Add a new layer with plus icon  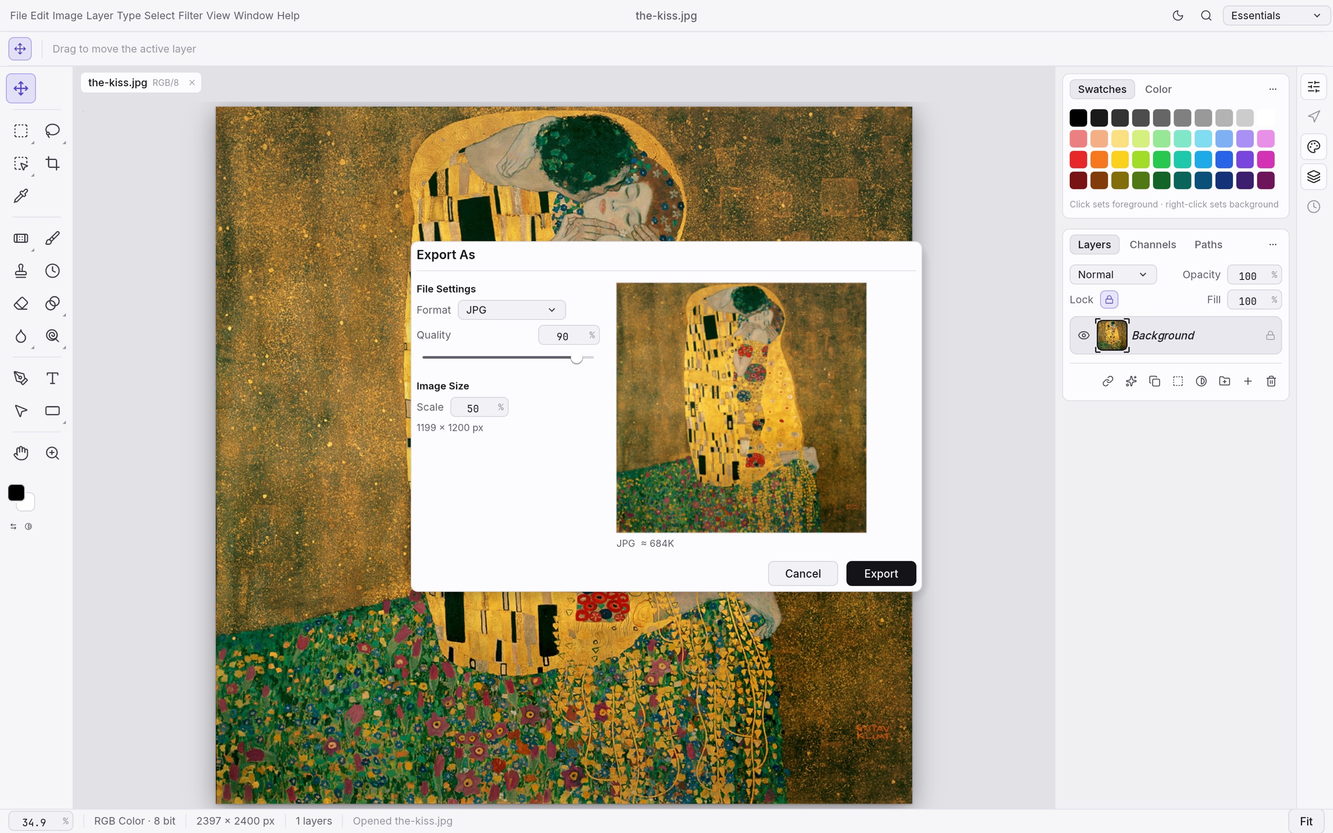coord(1247,381)
